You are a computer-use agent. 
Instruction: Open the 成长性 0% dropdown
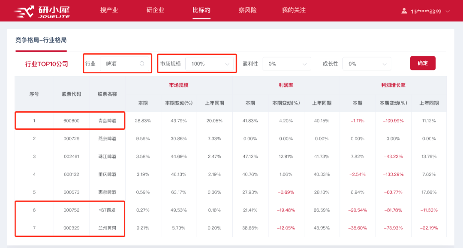tap(367, 64)
